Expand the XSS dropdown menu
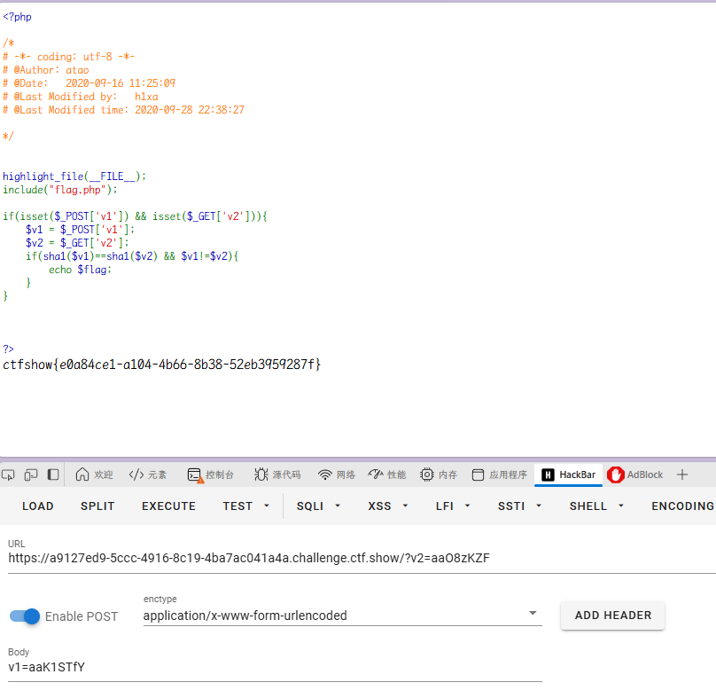Viewport: 716px width, 698px height. pyautogui.click(x=387, y=506)
